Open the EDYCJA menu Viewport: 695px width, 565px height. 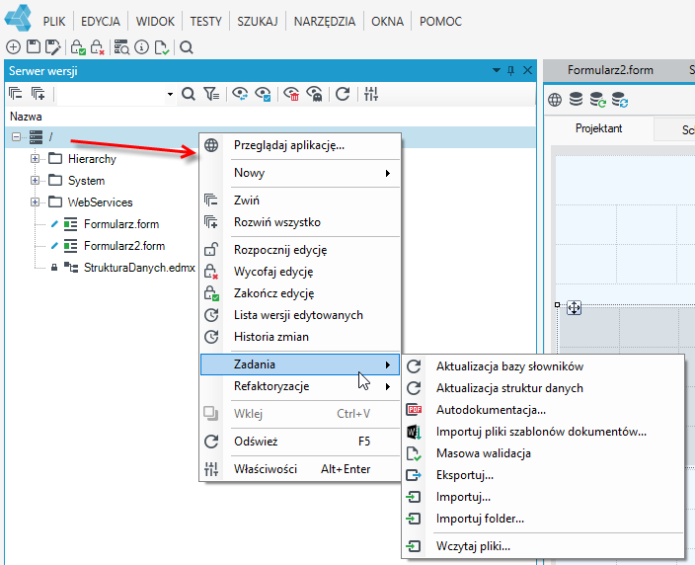pos(101,22)
